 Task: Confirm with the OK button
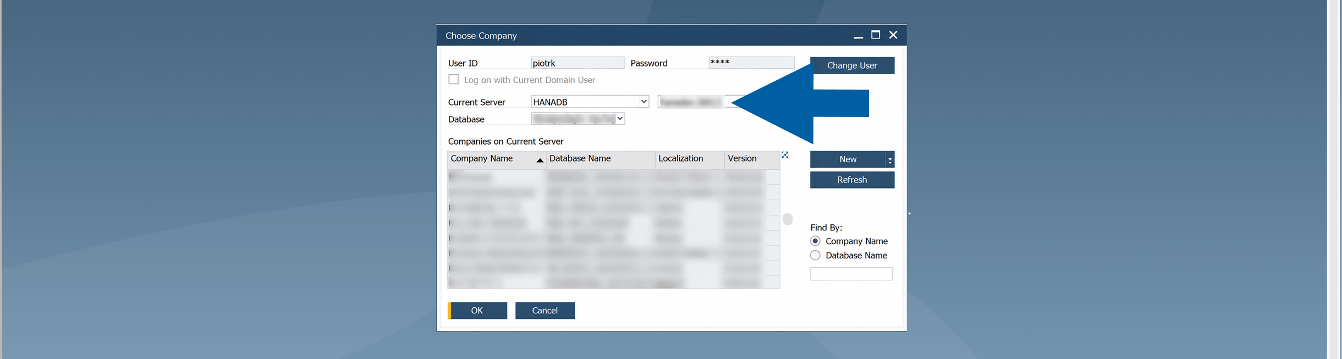(477, 311)
